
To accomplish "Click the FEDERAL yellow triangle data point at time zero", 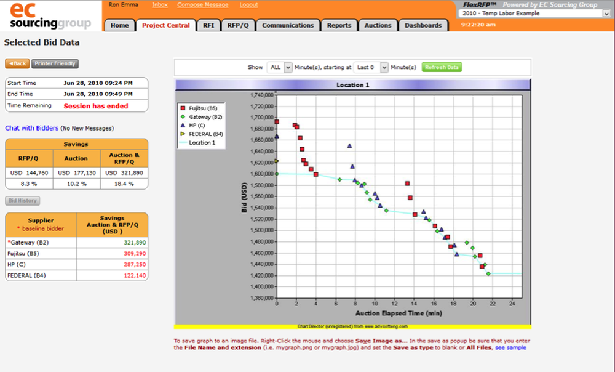I will coord(277,161).
